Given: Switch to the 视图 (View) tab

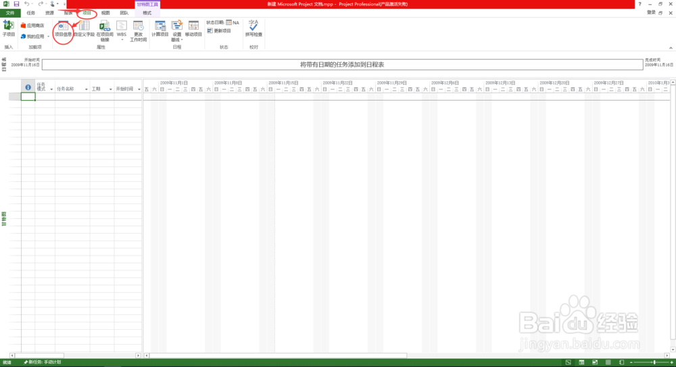Looking at the screenshot, I should click(x=105, y=13).
